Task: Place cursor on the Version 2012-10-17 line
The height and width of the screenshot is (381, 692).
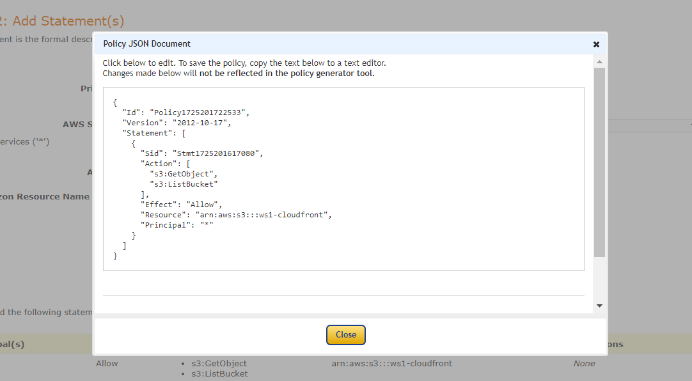Action: (177, 123)
